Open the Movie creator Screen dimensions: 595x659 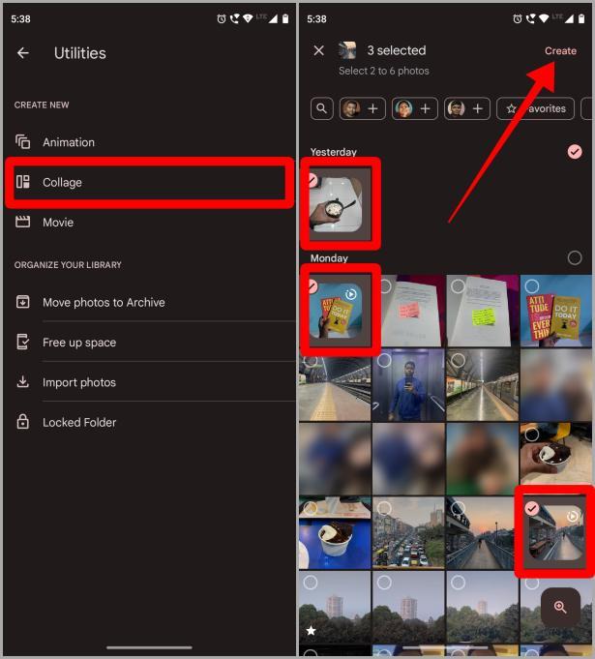pyautogui.click(x=150, y=223)
